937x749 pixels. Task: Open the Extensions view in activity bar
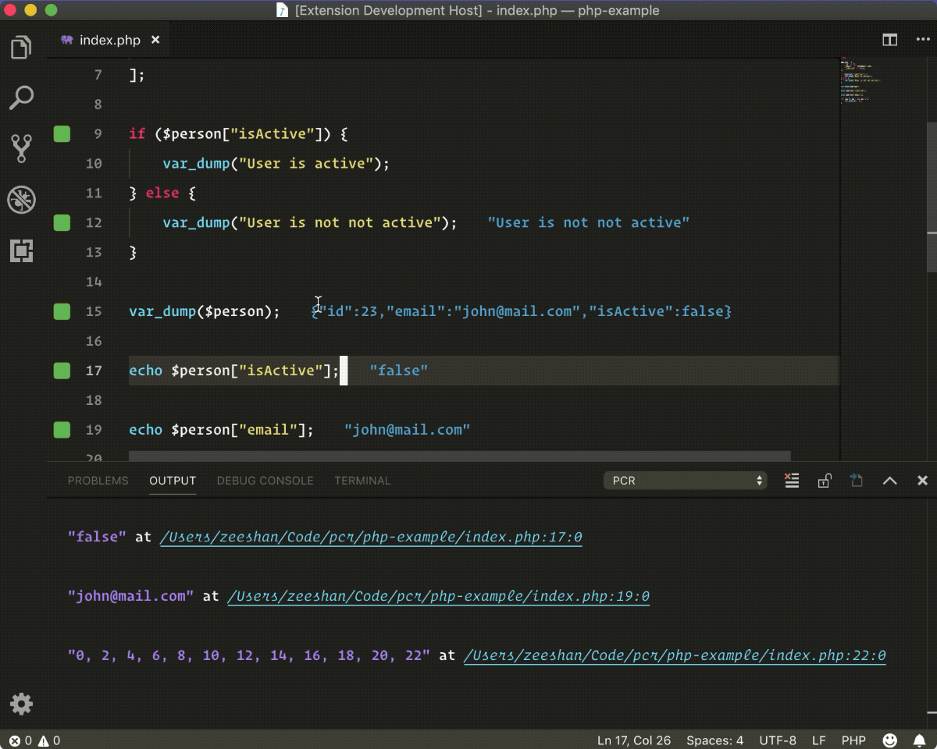21,250
